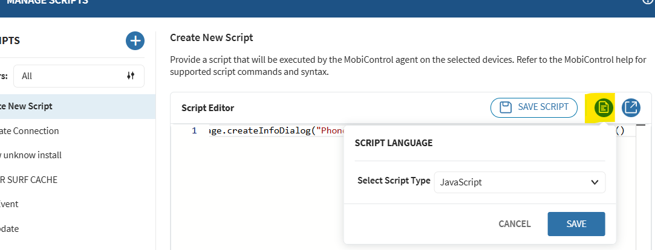Click line number 1 in editor gutter
Screen dimensions: 655x250
click(194, 130)
